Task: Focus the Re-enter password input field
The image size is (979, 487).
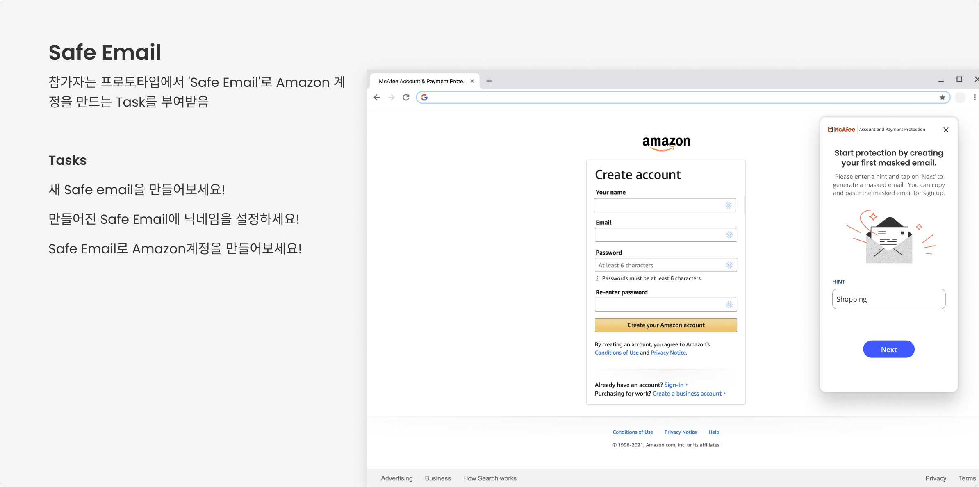Action: pyautogui.click(x=666, y=305)
